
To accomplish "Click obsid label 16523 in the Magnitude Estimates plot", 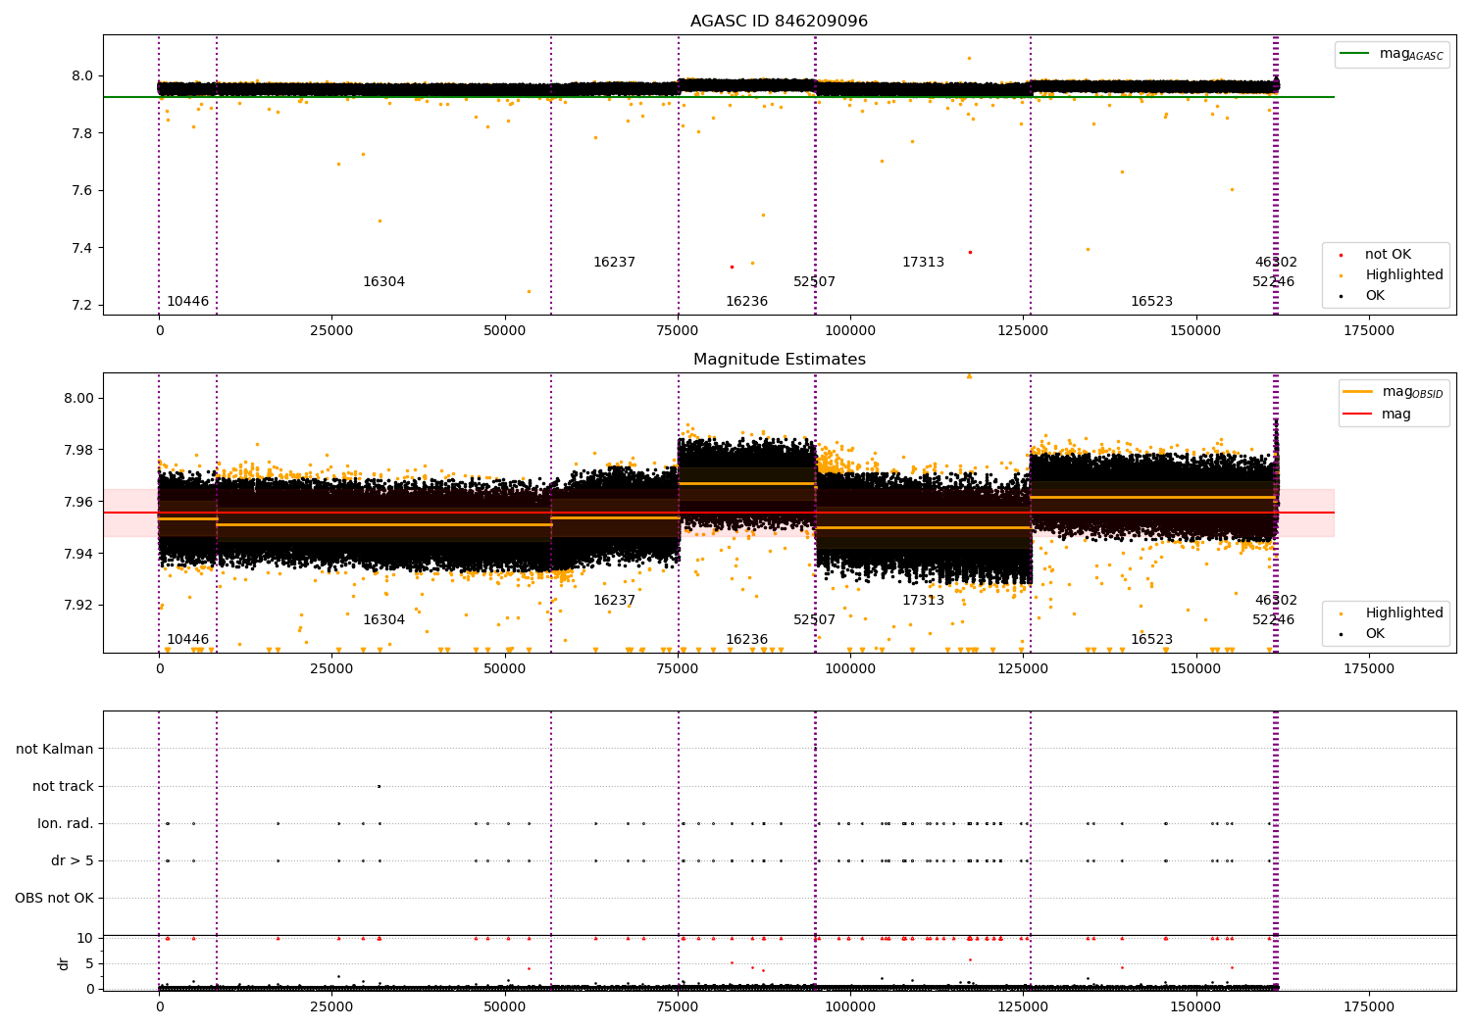I will coord(1151,640).
